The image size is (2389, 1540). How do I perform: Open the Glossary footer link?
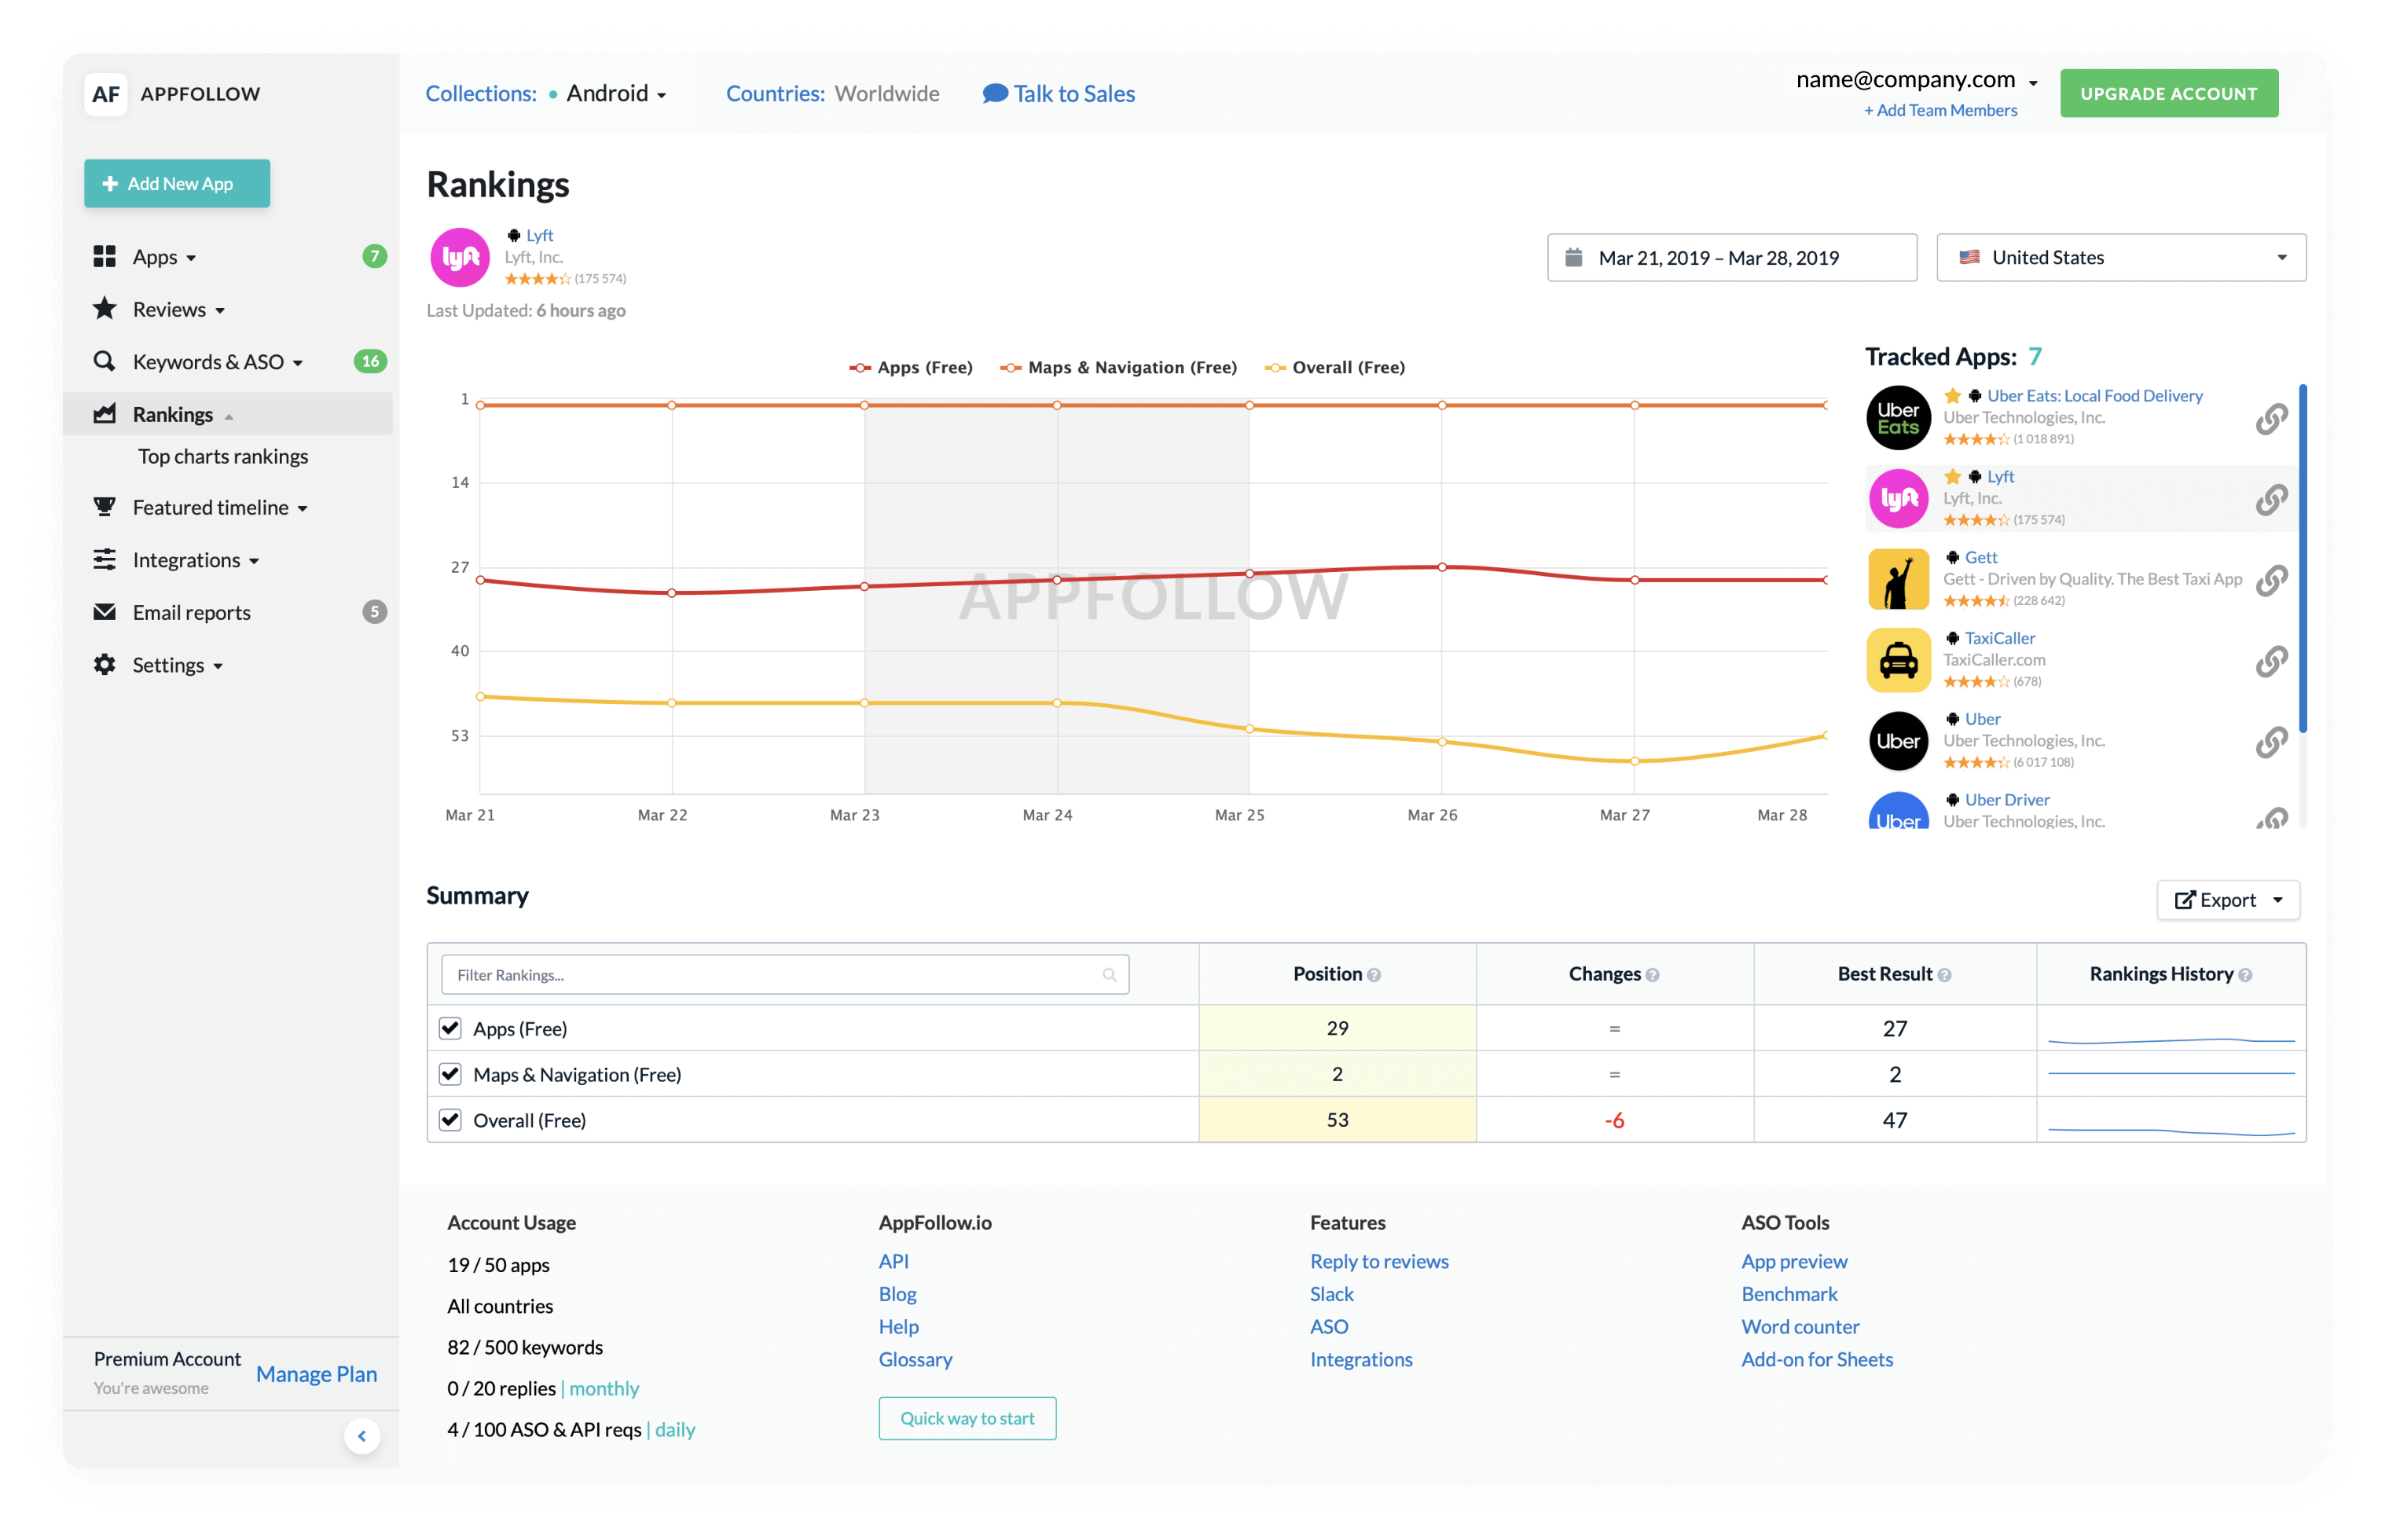click(915, 1360)
